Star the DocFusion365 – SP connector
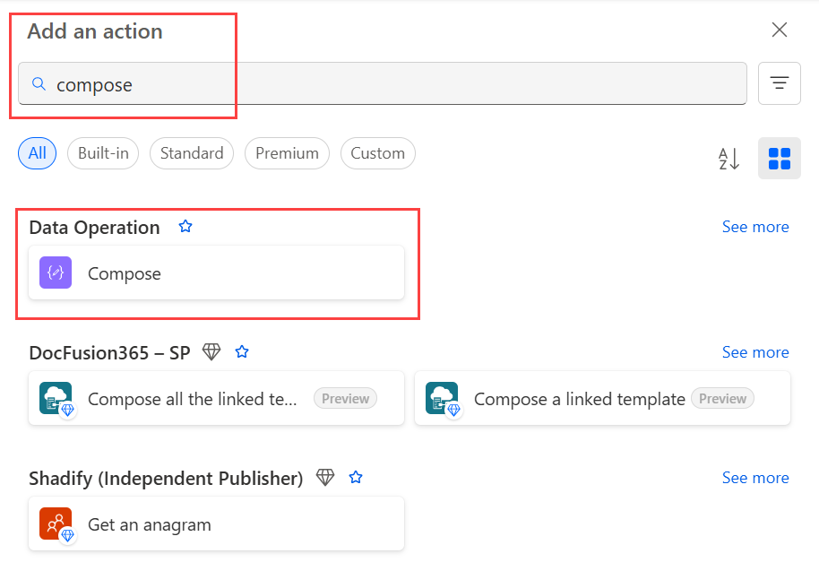Screen dimensions: 819x571 click(241, 351)
